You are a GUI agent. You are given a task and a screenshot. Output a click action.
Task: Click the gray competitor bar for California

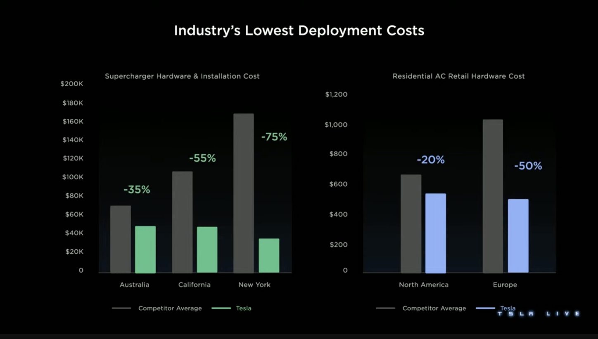click(182, 222)
